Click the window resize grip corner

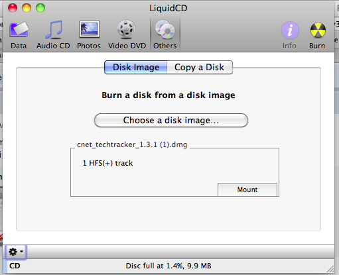coord(330,269)
